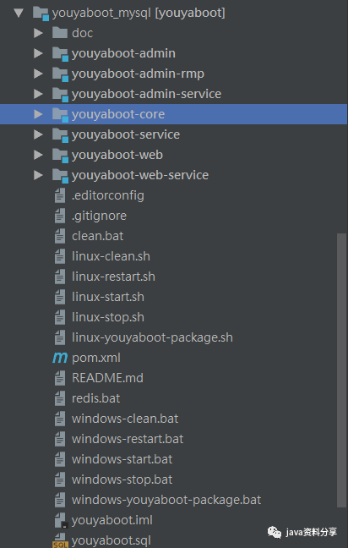
Task: Select the youyaboot-web-service module name
Action: tap(140, 175)
